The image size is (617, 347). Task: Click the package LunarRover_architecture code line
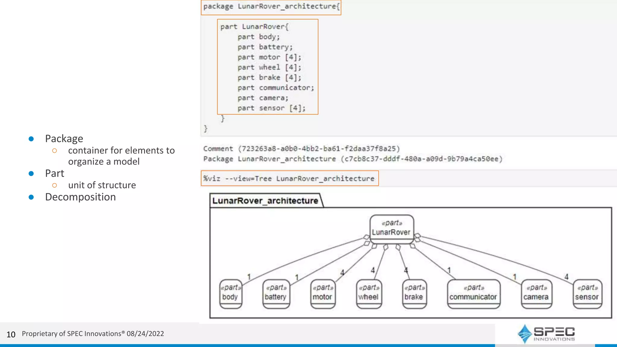(x=271, y=7)
